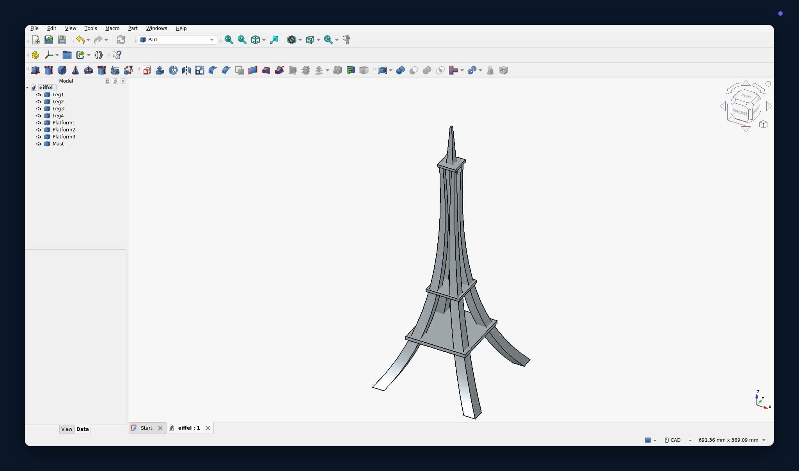Open the shape builder tool
Viewport: 799px width, 471px height.
click(x=128, y=70)
